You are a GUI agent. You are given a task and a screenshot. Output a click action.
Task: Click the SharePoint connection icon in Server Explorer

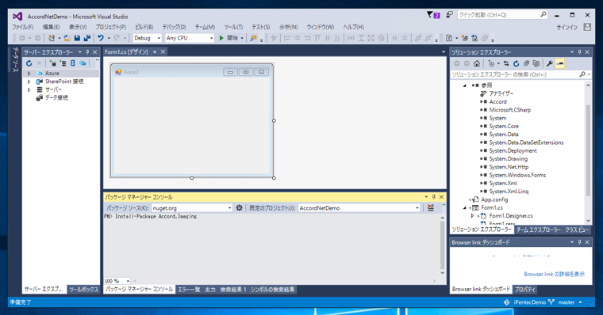pyautogui.click(x=73, y=63)
